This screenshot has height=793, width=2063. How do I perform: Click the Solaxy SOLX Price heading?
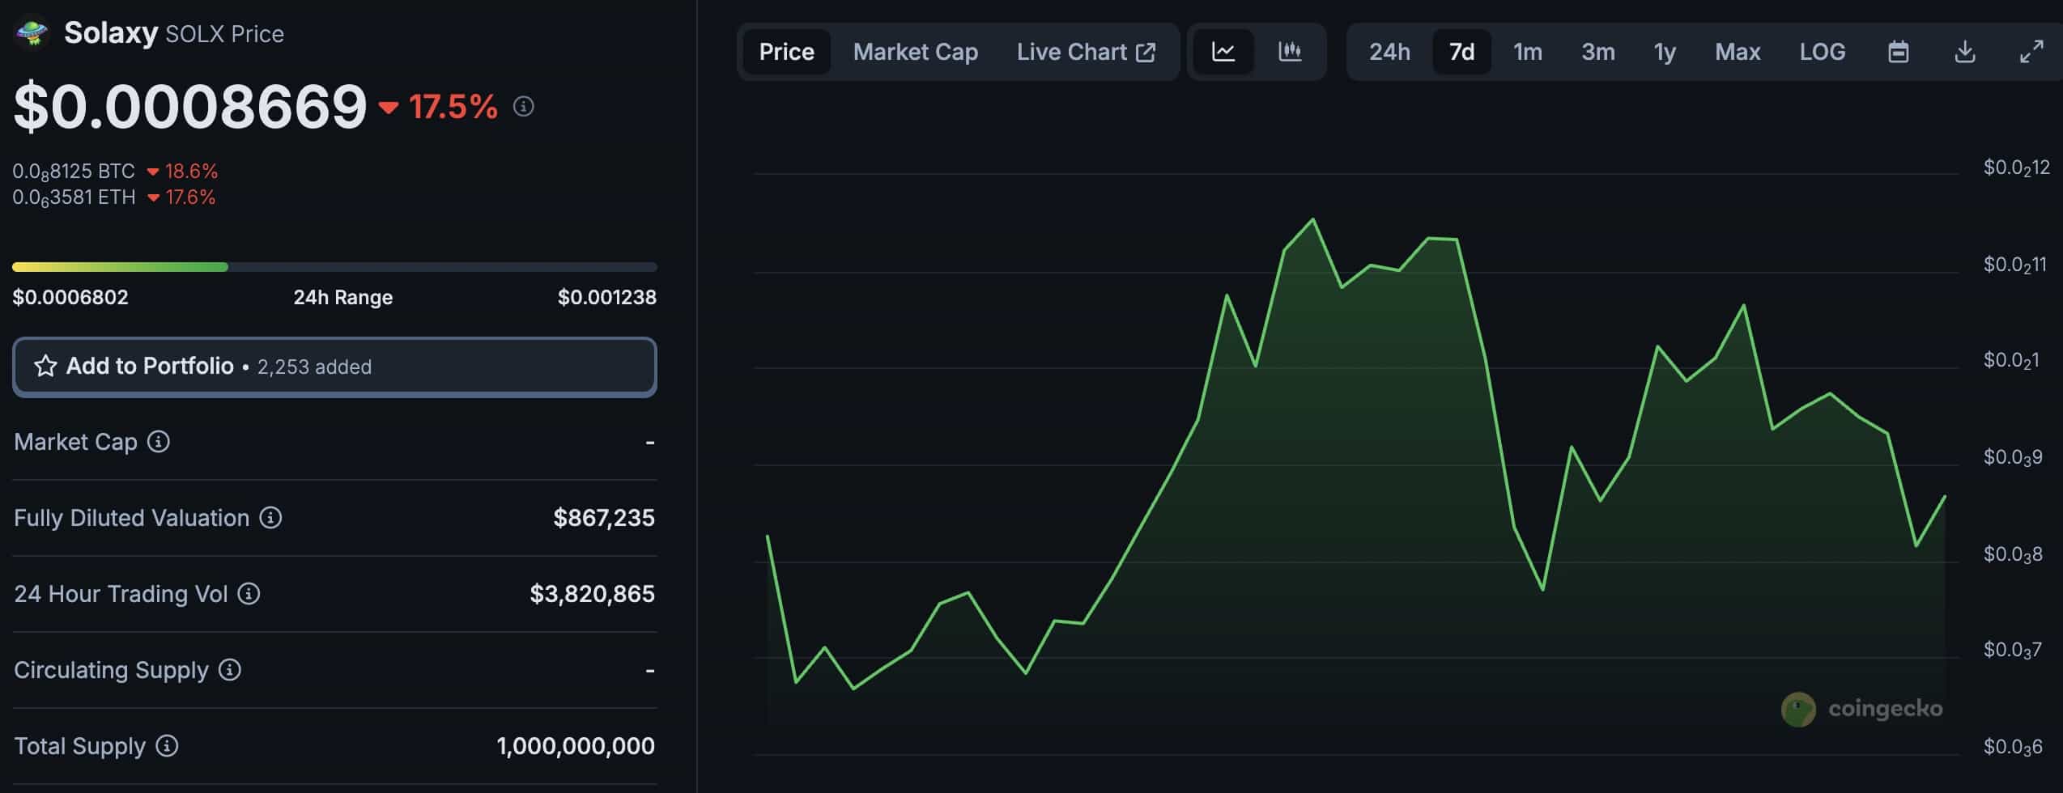click(174, 33)
